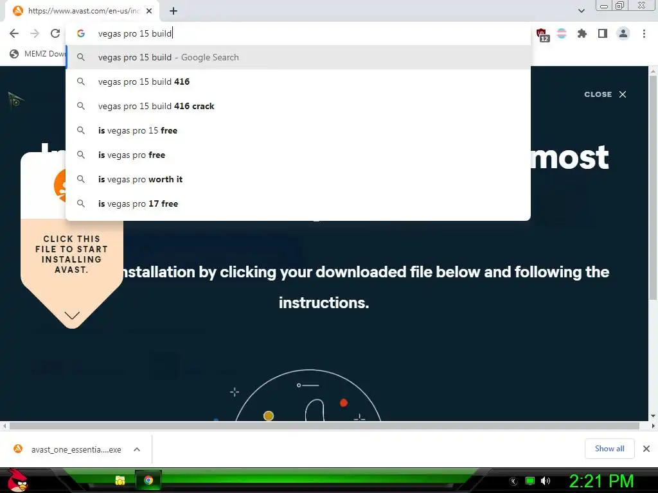Click the 'Click this file to start installing Avast' arrow
Screen dimensions: 658x493
(72, 315)
